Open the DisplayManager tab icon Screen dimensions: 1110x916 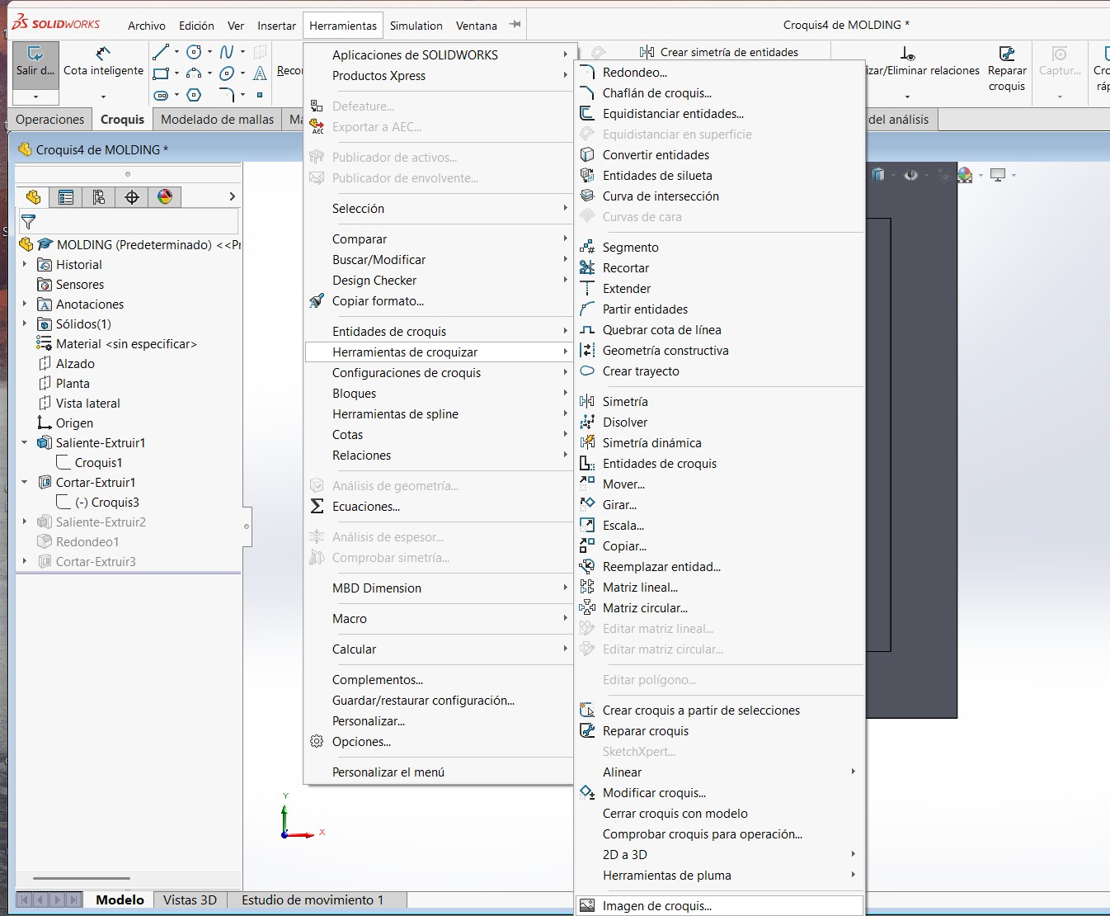coord(165,197)
